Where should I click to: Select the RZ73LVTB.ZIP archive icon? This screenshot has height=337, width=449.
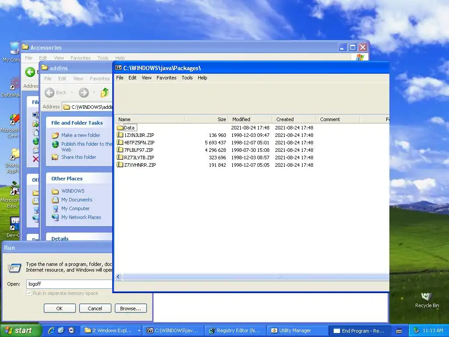[120, 158]
